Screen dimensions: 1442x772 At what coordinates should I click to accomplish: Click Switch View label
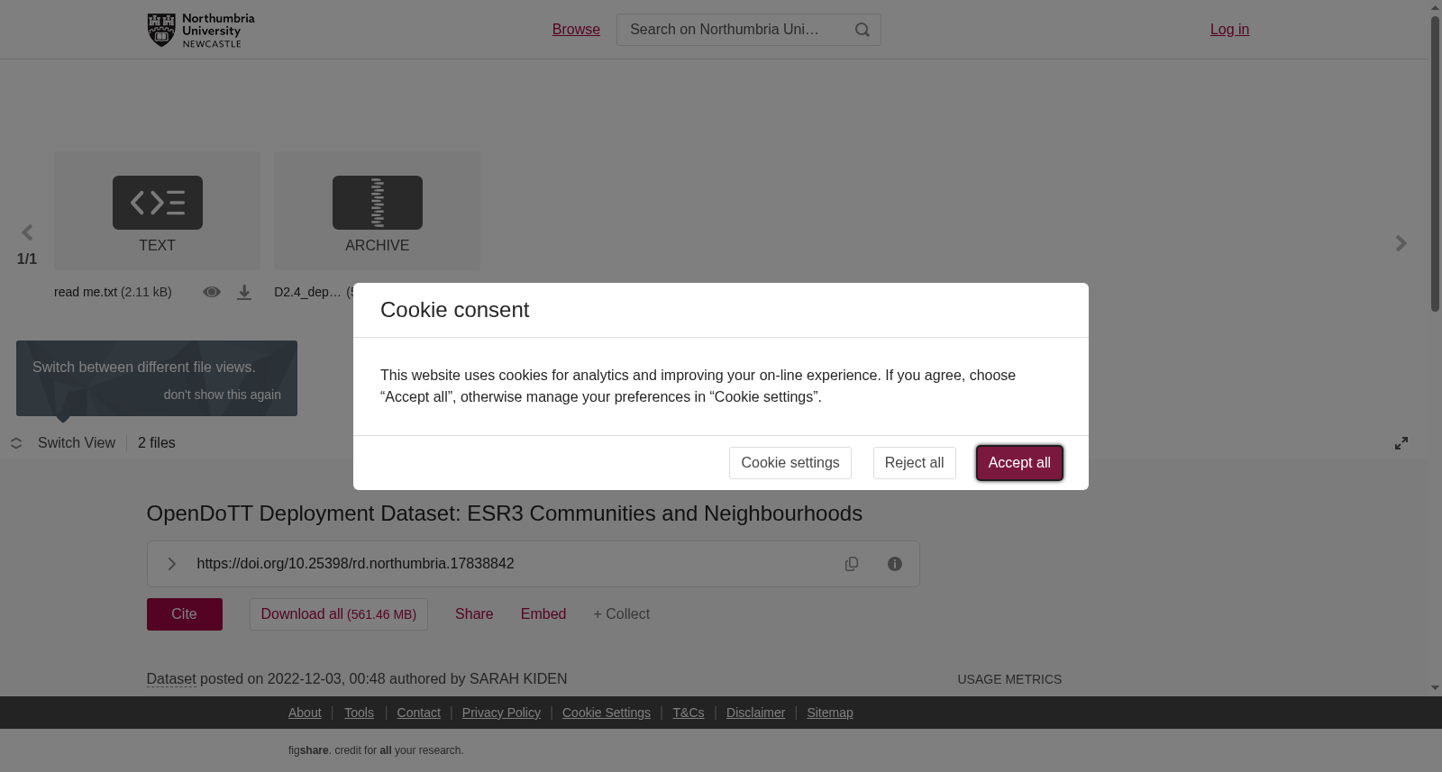point(77,443)
